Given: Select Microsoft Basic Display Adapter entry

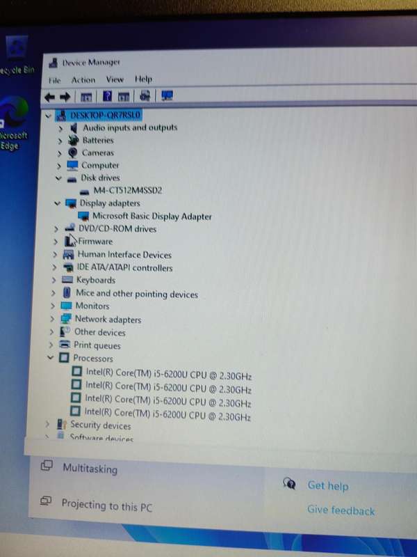Looking at the screenshot, I should click(152, 216).
